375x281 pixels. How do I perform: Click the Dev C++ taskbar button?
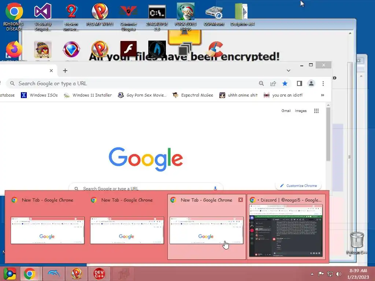pyautogui.click(x=99, y=274)
